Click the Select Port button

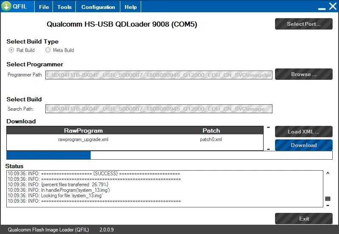coord(303,24)
